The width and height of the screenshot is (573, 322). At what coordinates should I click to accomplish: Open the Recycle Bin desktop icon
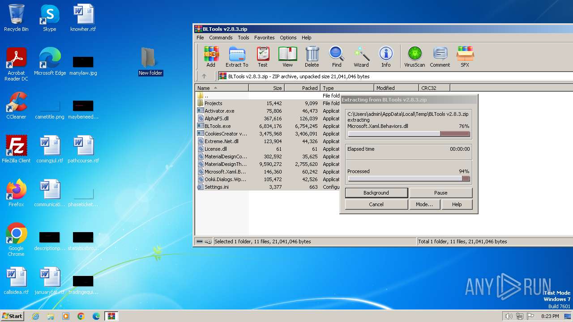coord(16,18)
